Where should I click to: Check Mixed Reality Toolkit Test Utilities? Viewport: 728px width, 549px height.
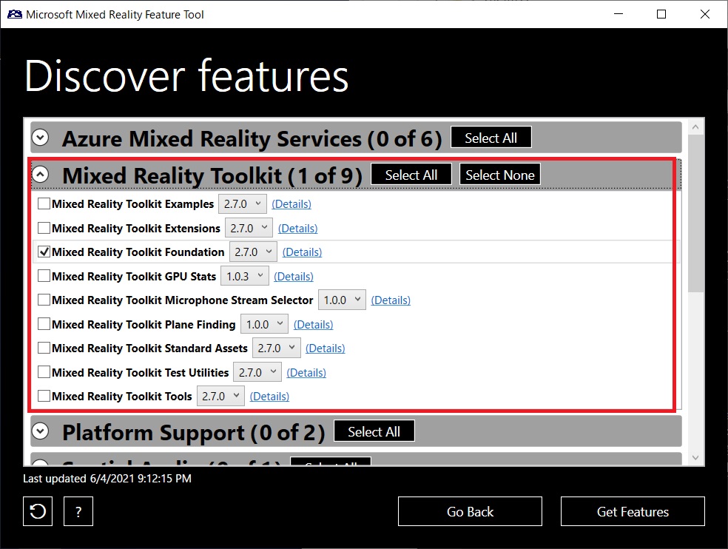tap(44, 372)
